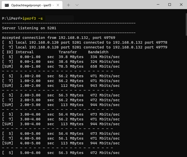This screenshot has width=187, height=157.
Task: Click the command prompt tab icon
Action: tap(7, 5)
